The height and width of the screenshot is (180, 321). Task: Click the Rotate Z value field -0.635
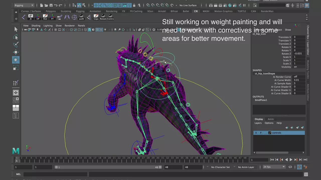pos(299,53)
